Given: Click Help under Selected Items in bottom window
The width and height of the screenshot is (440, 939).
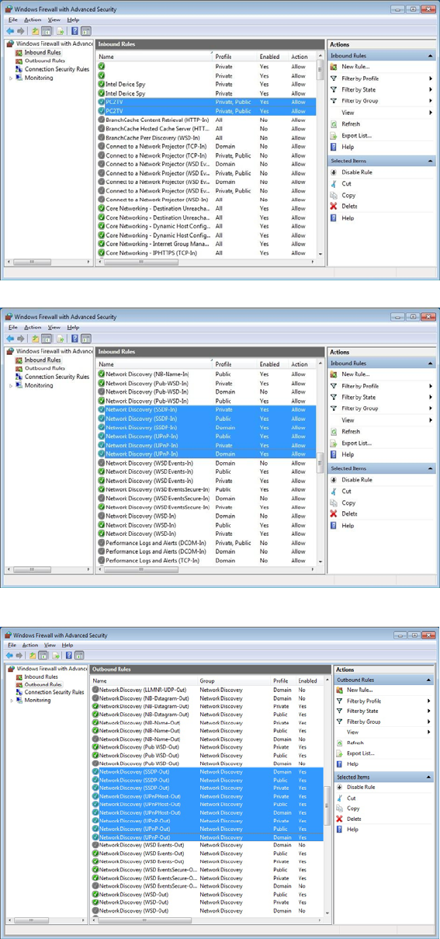Looking at the screenshot, I should pyautogui.click(x=352, y=829).
